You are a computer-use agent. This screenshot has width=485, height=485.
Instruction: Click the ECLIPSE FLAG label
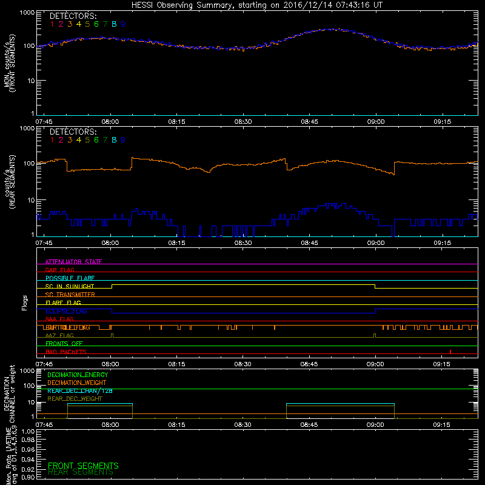tap(66, 311)
